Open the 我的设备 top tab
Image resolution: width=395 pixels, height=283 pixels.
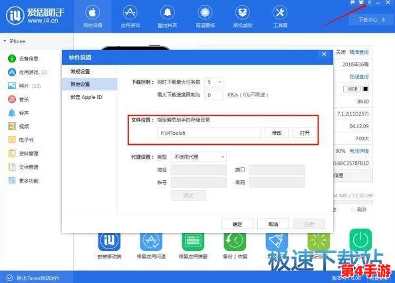(92, 17)
